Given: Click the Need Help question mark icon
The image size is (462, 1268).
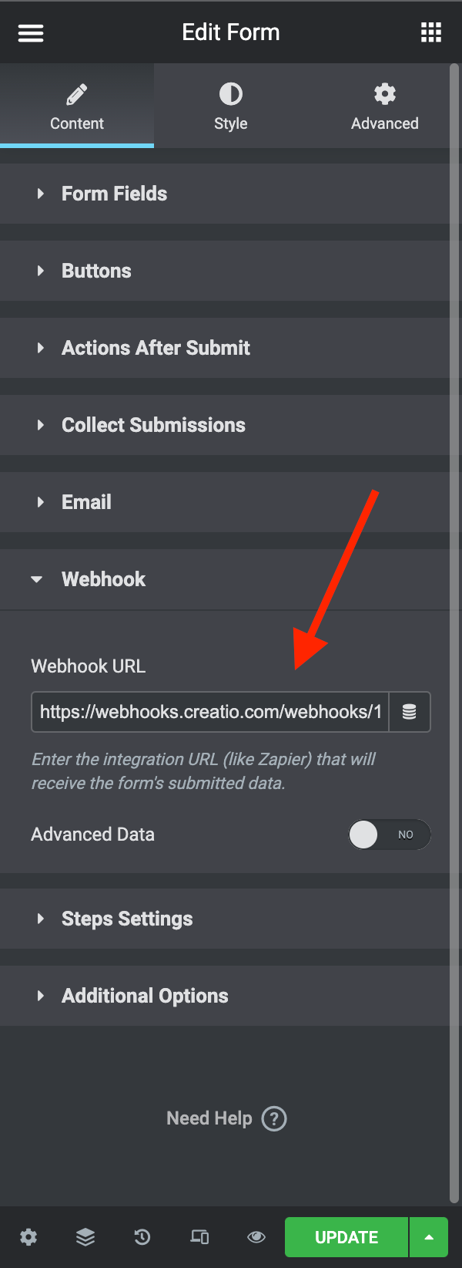Looking at the screenshot, I should click(x=274, y=1118).
